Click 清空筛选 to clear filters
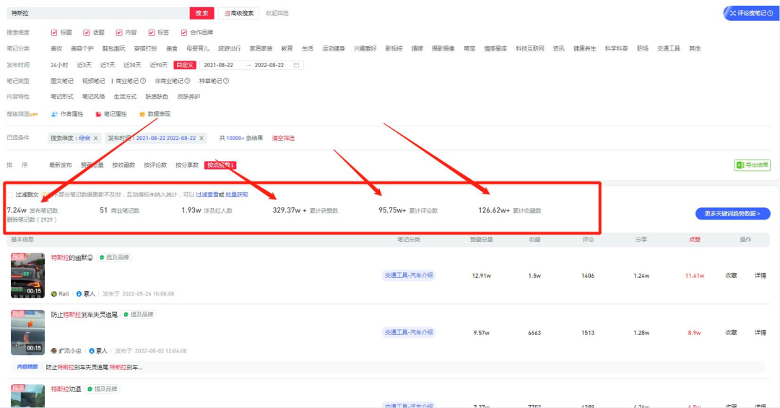 (x=283, y=138)
